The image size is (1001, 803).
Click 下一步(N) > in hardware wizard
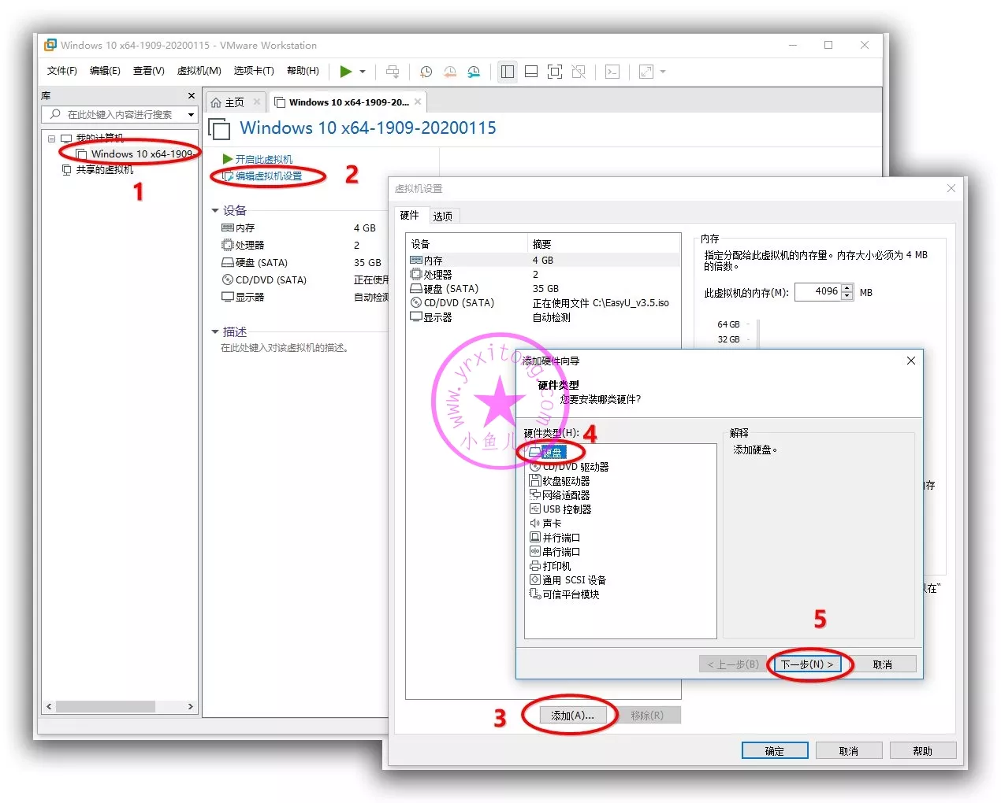click(x=807, y=664)
